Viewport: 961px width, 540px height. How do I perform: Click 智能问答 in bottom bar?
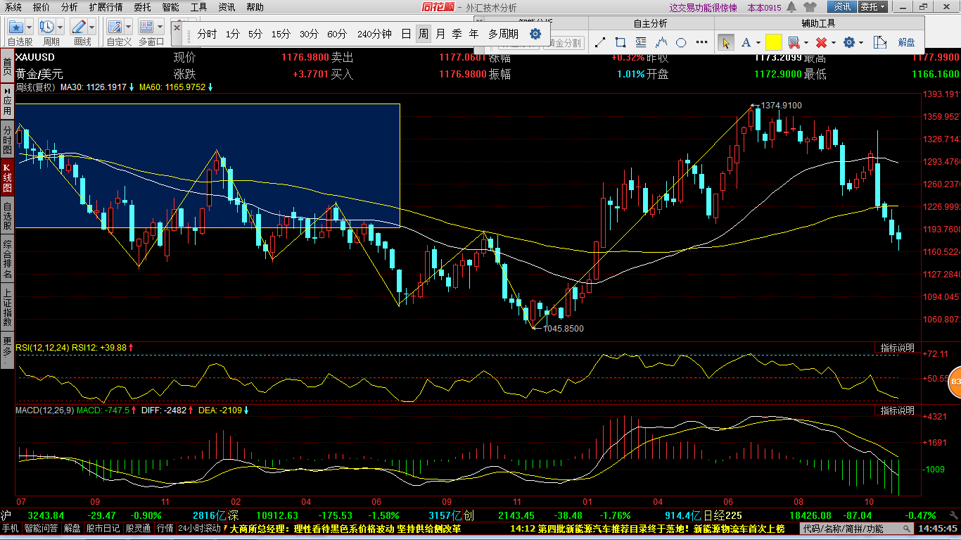tap(42, 528)
